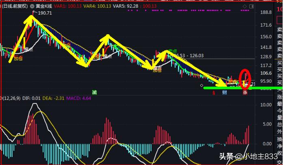Click the small hollow circle marker on the chart
Screen dimensions: 283x165
point(202,86)
